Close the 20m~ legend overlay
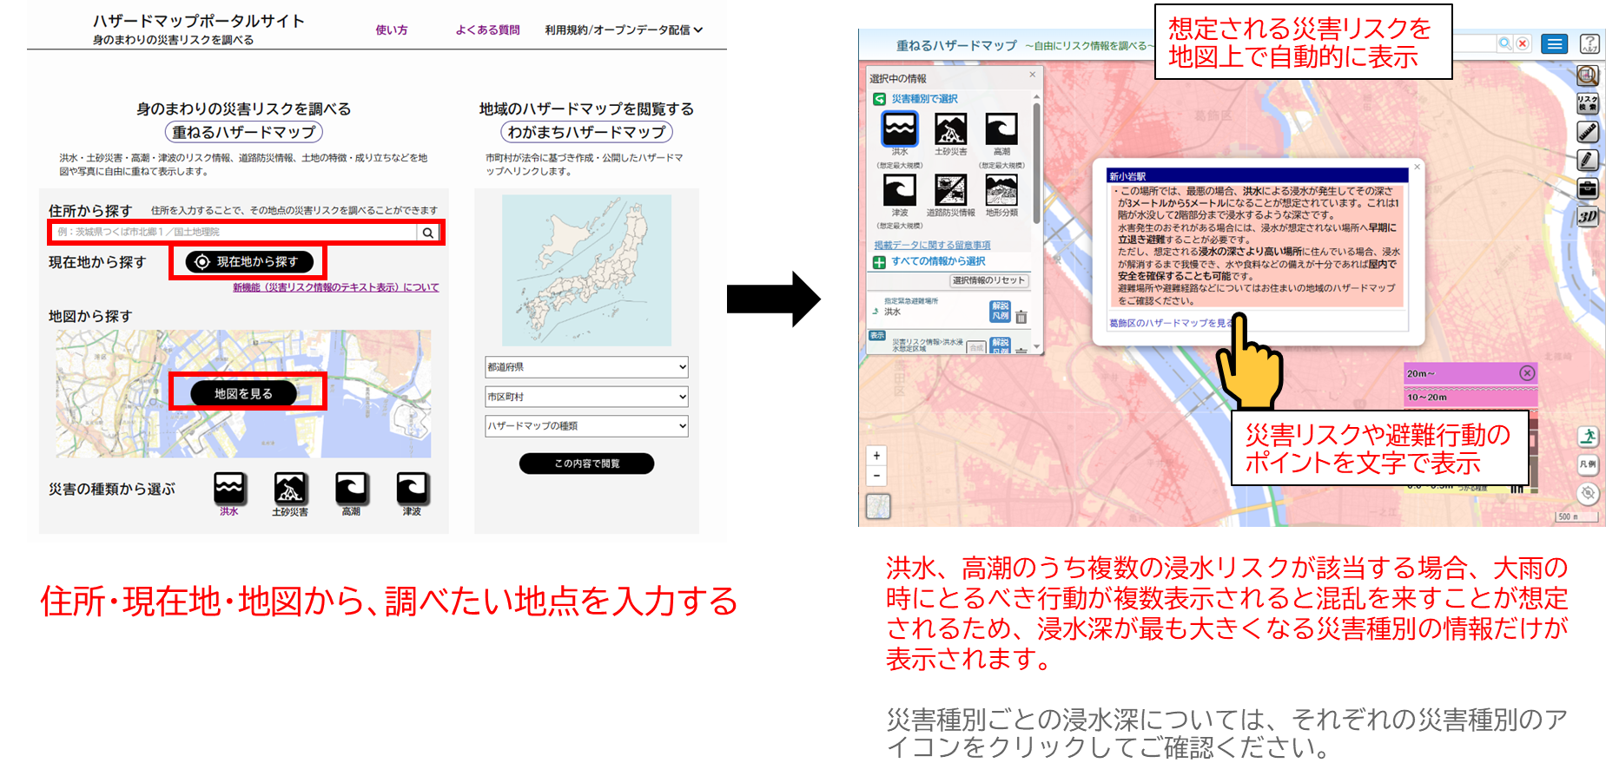The width and height of the screenshot is (1606, 776). pos(1527,373)
